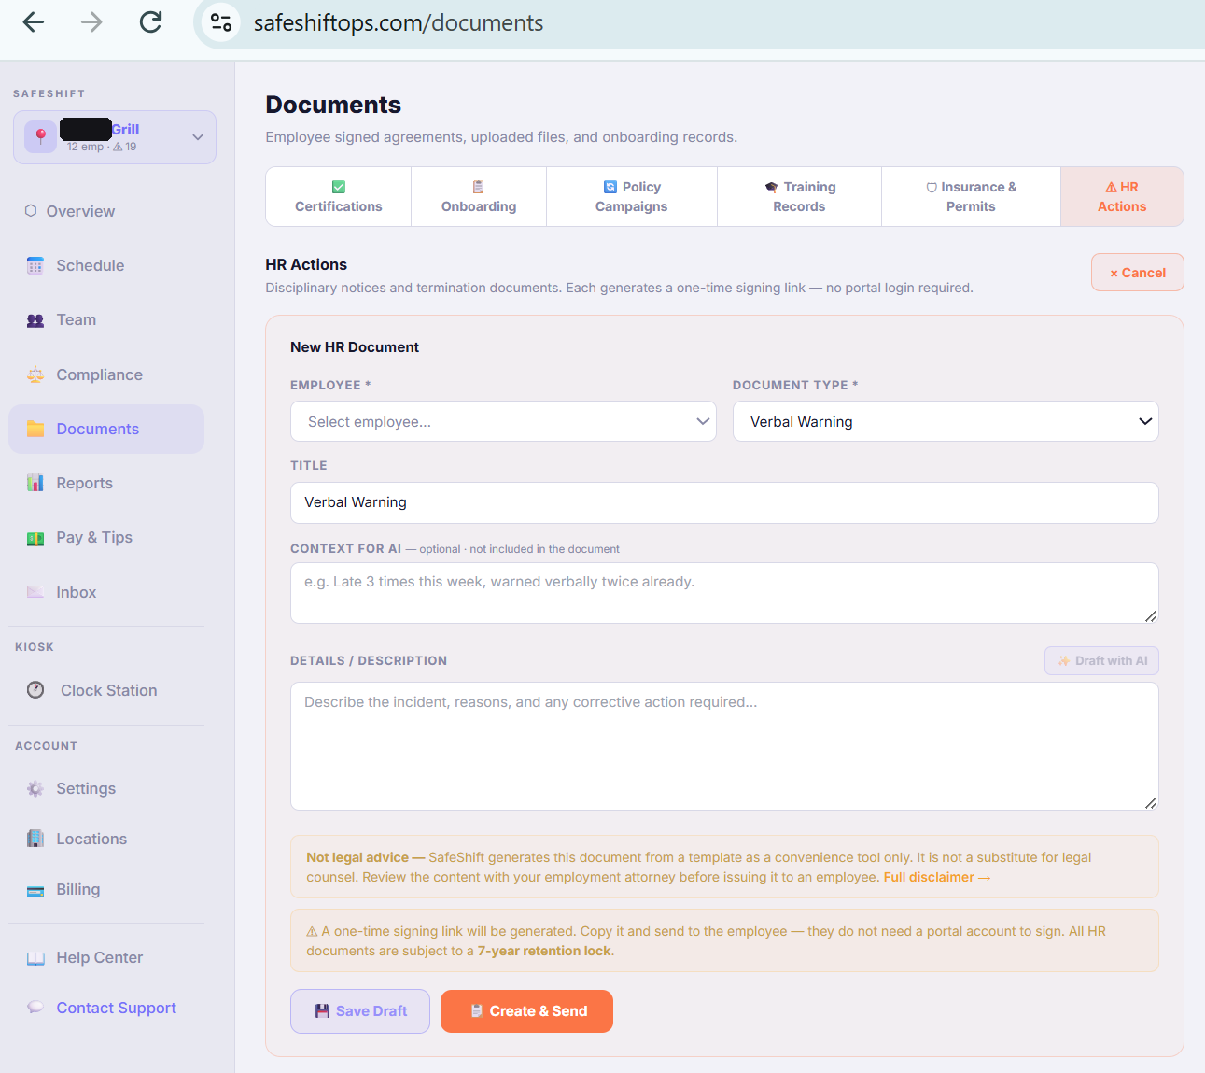
Task: Click the location pin icon in sidebar
Action: pyautogui.click(x=41, y=136)
